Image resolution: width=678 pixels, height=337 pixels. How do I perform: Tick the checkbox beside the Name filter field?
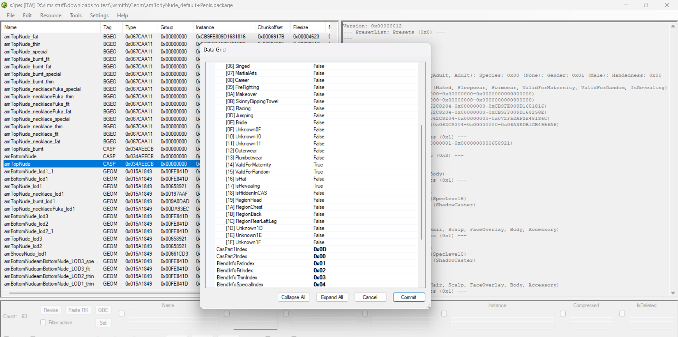122,313
